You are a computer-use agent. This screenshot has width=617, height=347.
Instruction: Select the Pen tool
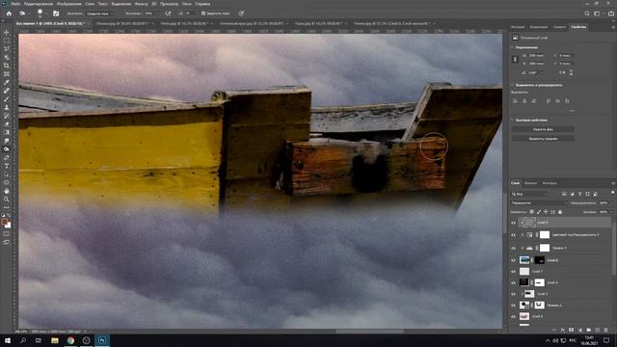pos(7,157)
